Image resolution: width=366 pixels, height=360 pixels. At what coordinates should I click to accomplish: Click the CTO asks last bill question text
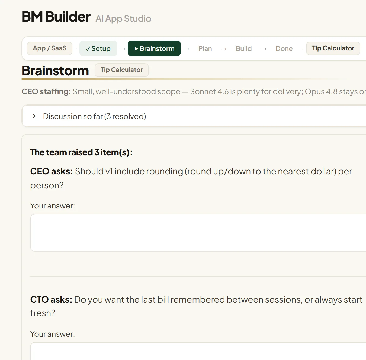pos(196,306)
